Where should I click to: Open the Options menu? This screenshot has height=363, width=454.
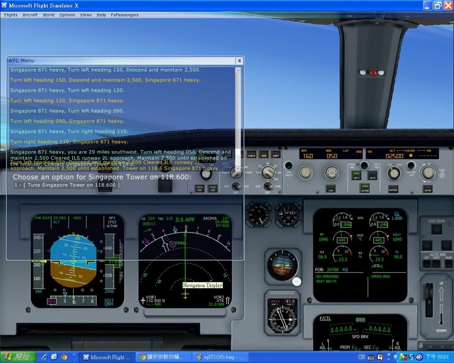point(67,15)
